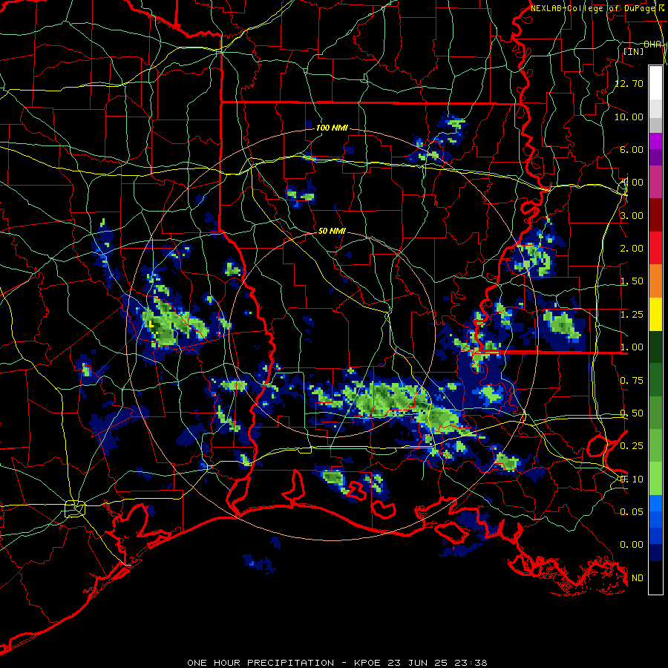Click the 0.00 legend value
This screenshot has width=668, height=668.
[x=632, y=545]
